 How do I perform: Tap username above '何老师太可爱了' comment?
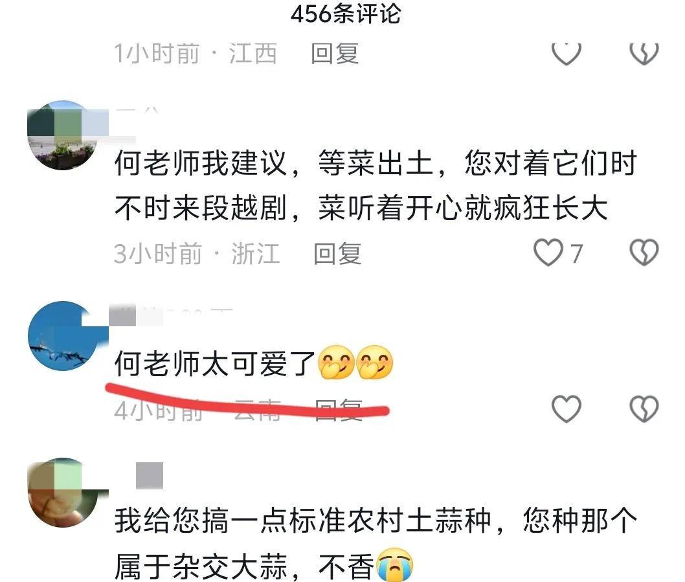pos(170,315)
